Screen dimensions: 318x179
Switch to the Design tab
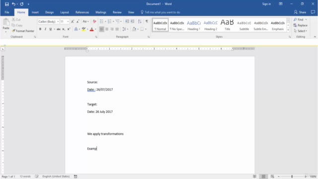tap(50, 12)
